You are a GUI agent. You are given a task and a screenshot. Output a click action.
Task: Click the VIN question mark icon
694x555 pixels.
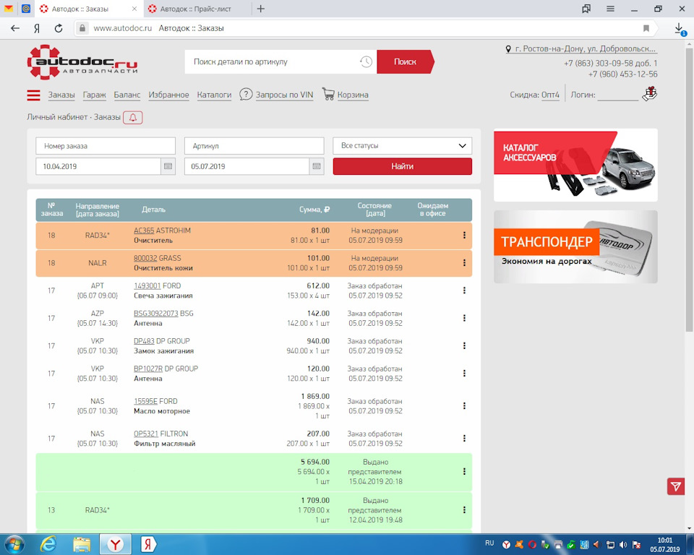pyautogui.click(x=246, y=94)
